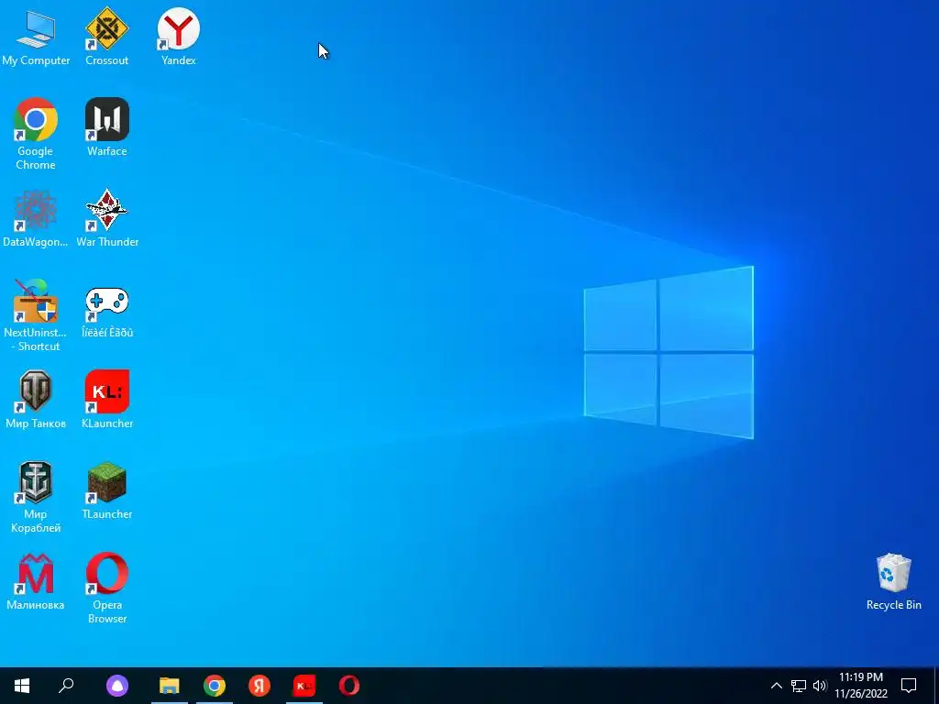Open the Windows Start menu

click(22, 686)
